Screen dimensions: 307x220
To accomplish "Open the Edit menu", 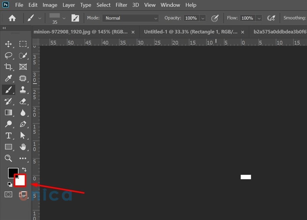I will click(x=33, y=5).
